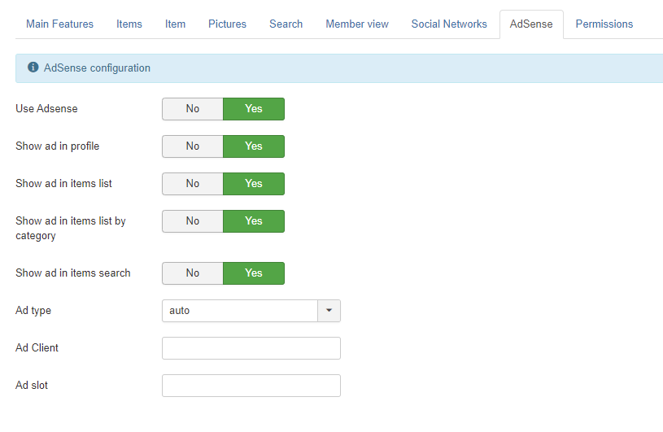Click the 'Show ad in items list' label
663x432 pixels.
point(63,183)
